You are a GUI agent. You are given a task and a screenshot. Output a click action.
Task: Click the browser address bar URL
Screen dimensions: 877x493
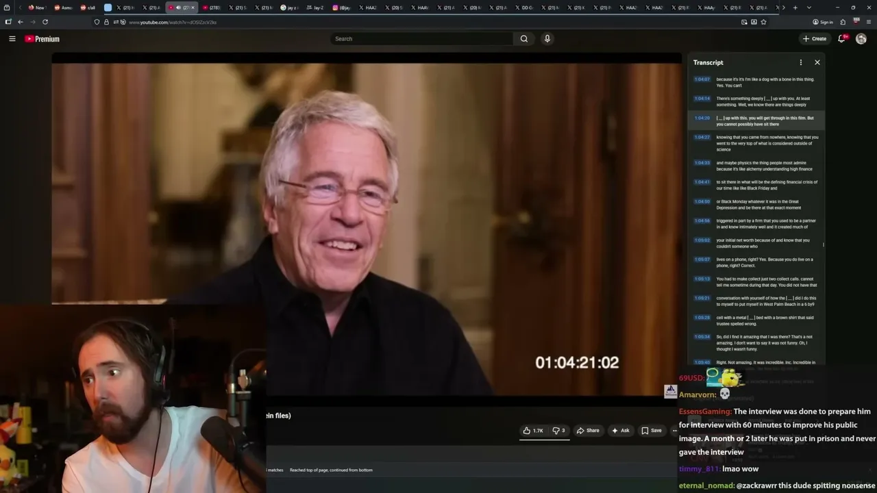point(173,22)
